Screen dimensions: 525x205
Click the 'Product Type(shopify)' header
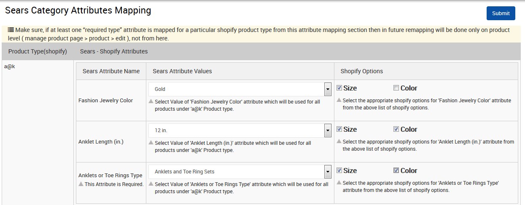coord(38,51)
